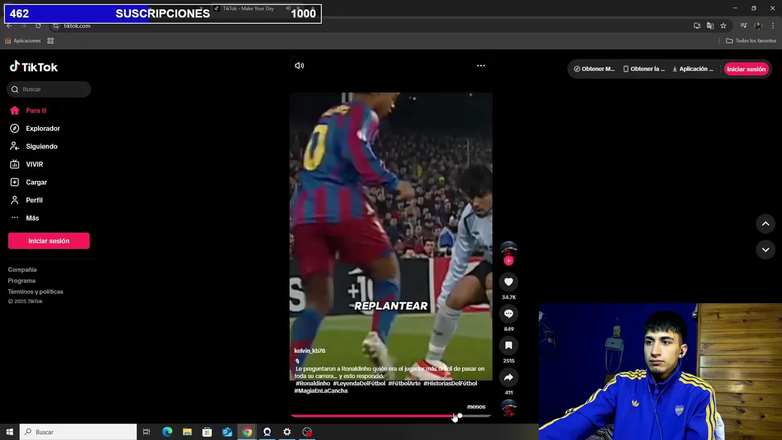Screen dimensions: 782x440
Task: Open the Chrome profile avatar
Action: coord(758,26)
